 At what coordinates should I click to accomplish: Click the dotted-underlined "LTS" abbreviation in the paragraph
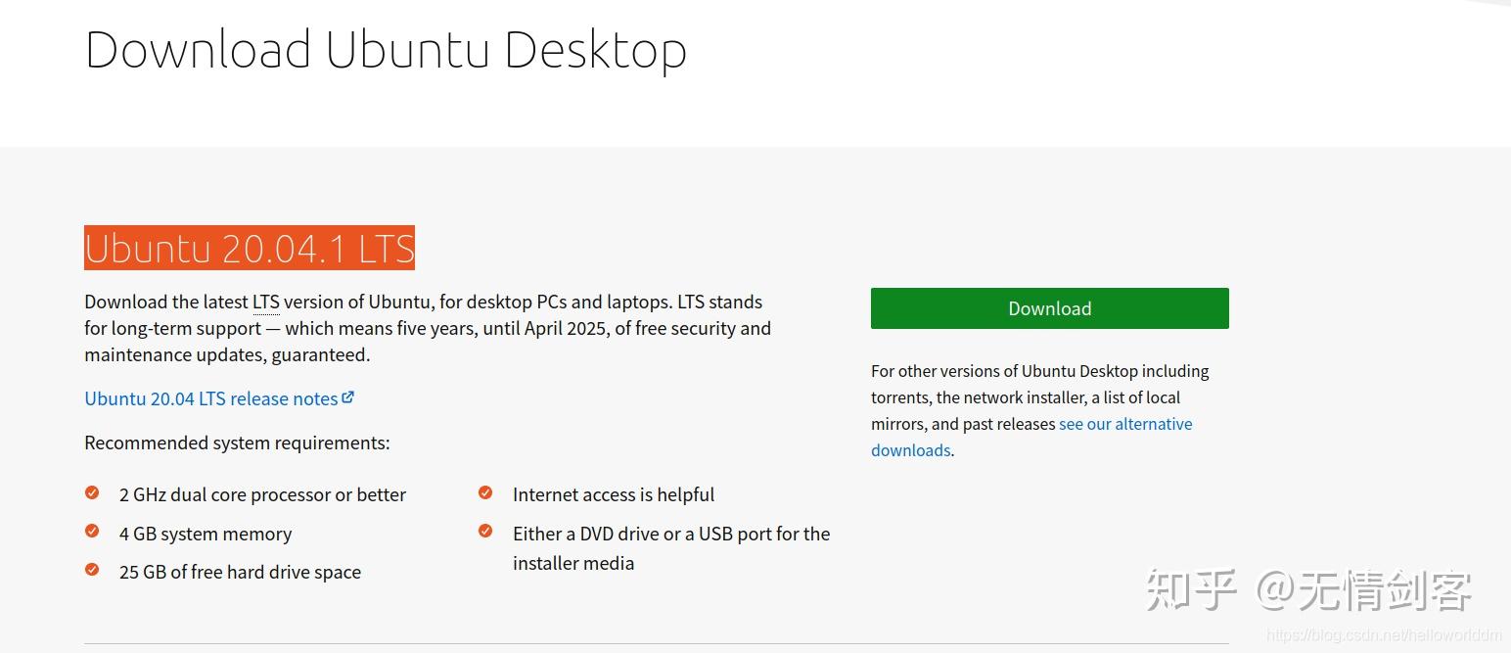click(265, 303)
